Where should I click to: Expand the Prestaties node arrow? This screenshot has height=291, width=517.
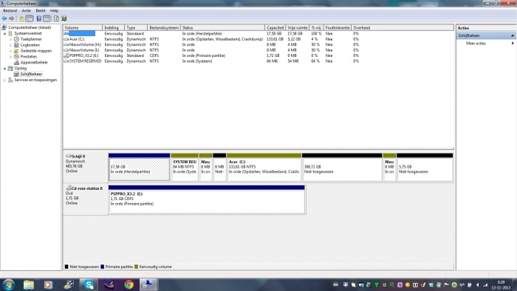[11, 57]
